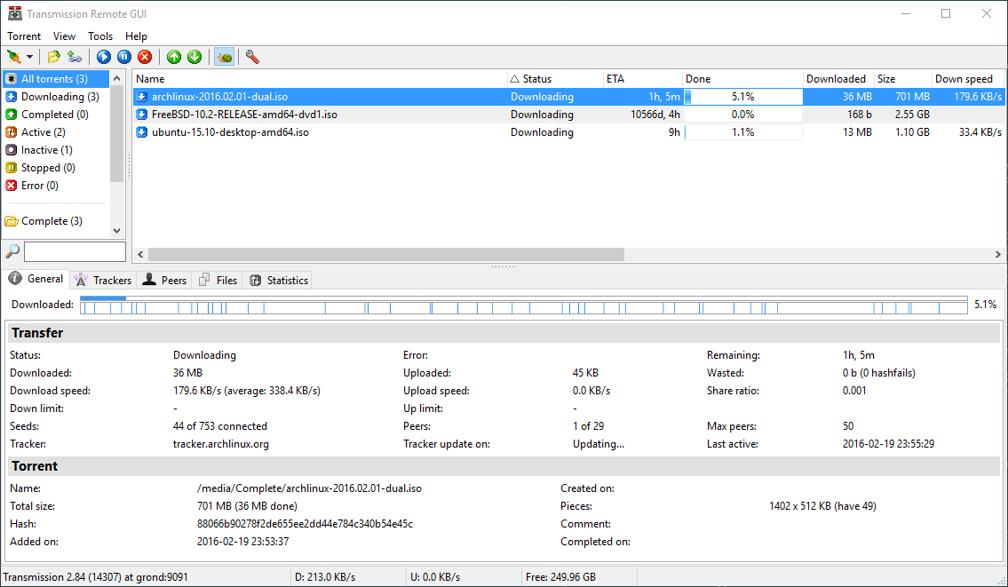Select the Error (0) filter

coord(55,186)
